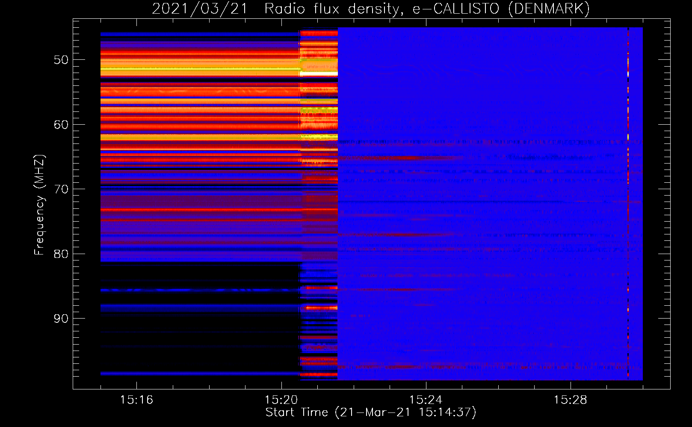The image size is (692, 427).
Task: Click the plot title '2021/03/21 Radio flux density'
Action: (x=277, y=9)
